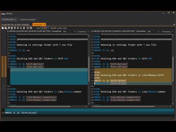
Task: Click left line 38 RMDIR "Libs/Menees.Common\bin"
Action: [34, 97]
